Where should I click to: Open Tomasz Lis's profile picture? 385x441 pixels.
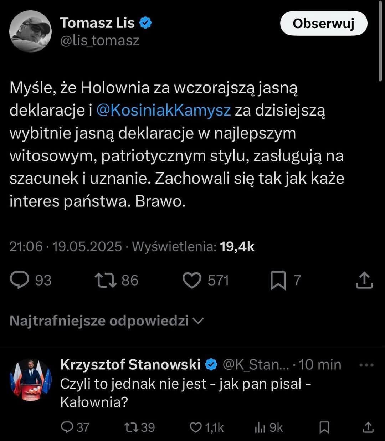30,32
